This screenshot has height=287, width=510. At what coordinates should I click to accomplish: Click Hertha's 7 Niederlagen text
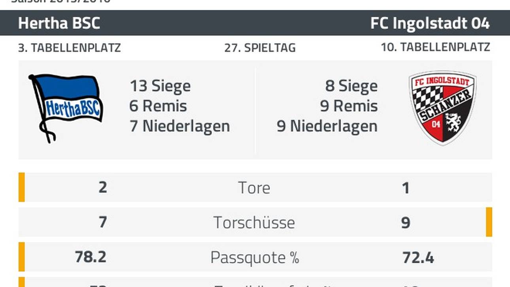180,126
